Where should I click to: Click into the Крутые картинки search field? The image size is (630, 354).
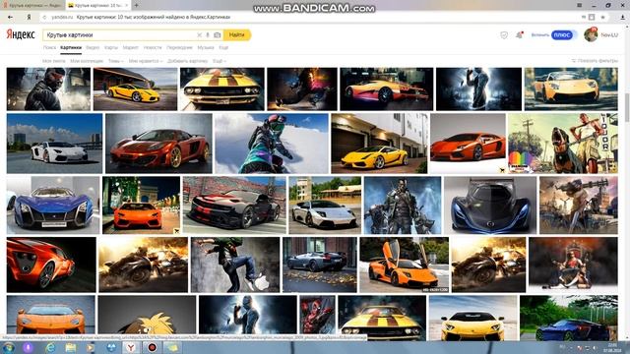tap(118, 35)
